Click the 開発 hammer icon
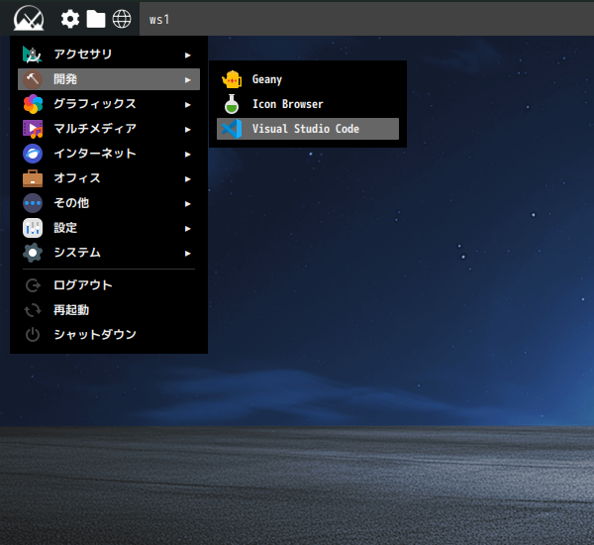 pyautogui.click(x=33, y=79)
